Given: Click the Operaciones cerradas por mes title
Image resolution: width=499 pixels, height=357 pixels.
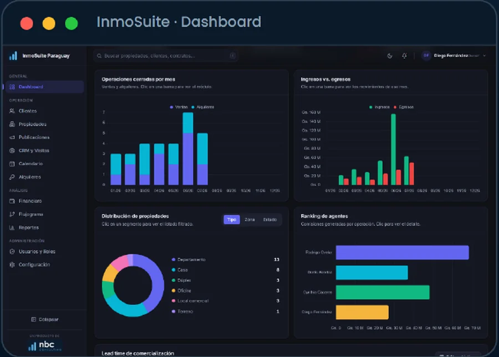Looking at the screenshot, I should (138, 79).
